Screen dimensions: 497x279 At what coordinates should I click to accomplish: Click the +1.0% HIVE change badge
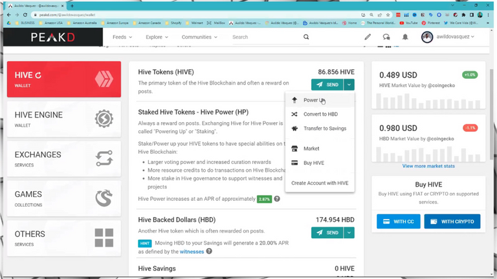(x=470, y=75)
